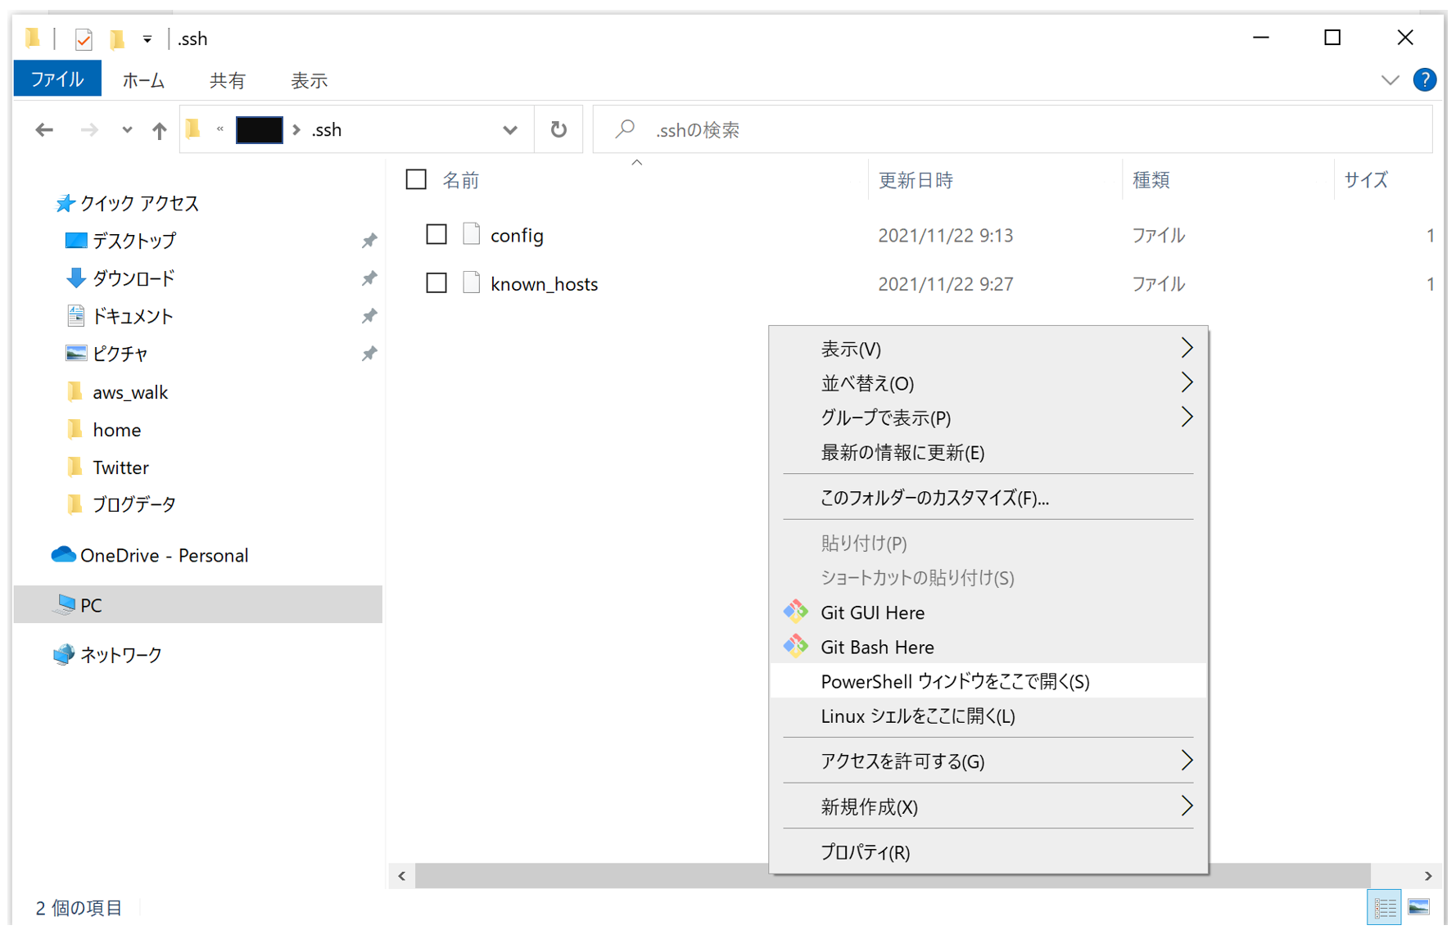Check the known_hosts file checkbox
The image size is (1456, 939).
click(436, 283)
